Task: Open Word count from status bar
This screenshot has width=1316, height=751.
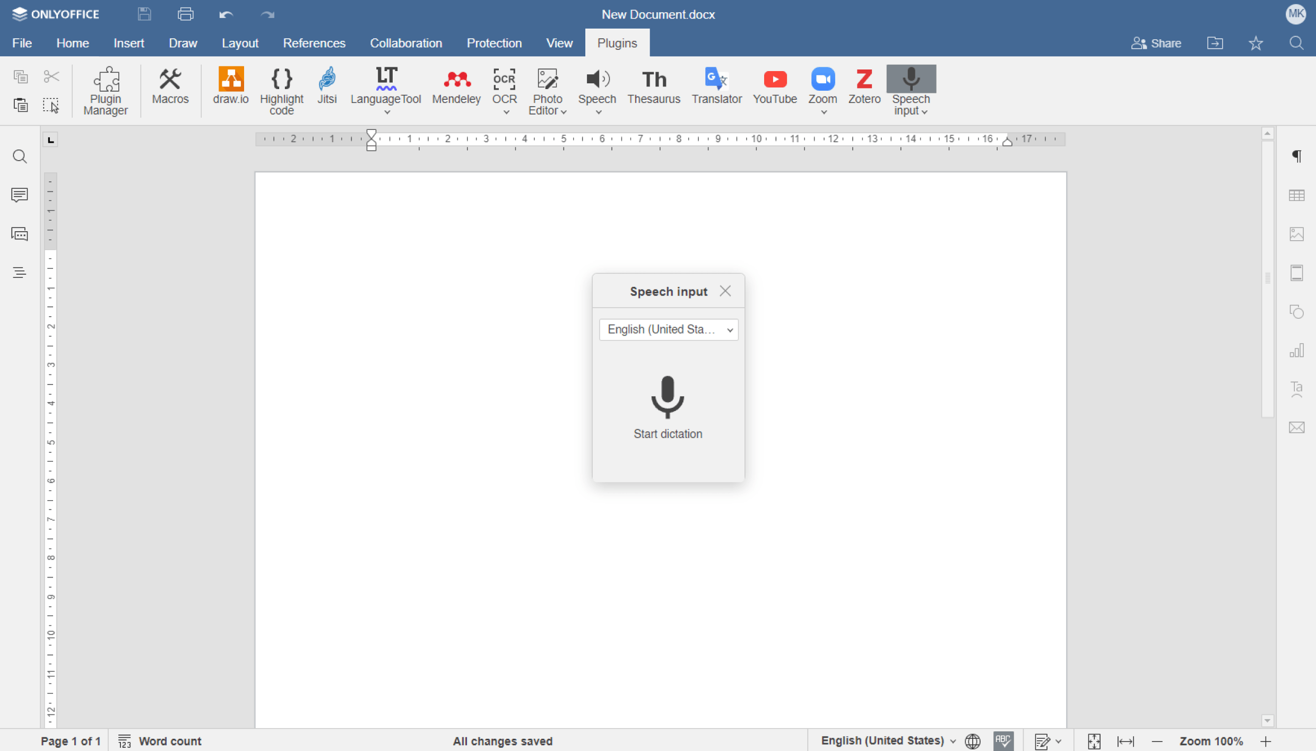Action: point(160,740)
